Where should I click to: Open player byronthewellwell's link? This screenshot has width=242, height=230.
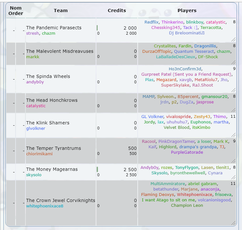[188, 173]
